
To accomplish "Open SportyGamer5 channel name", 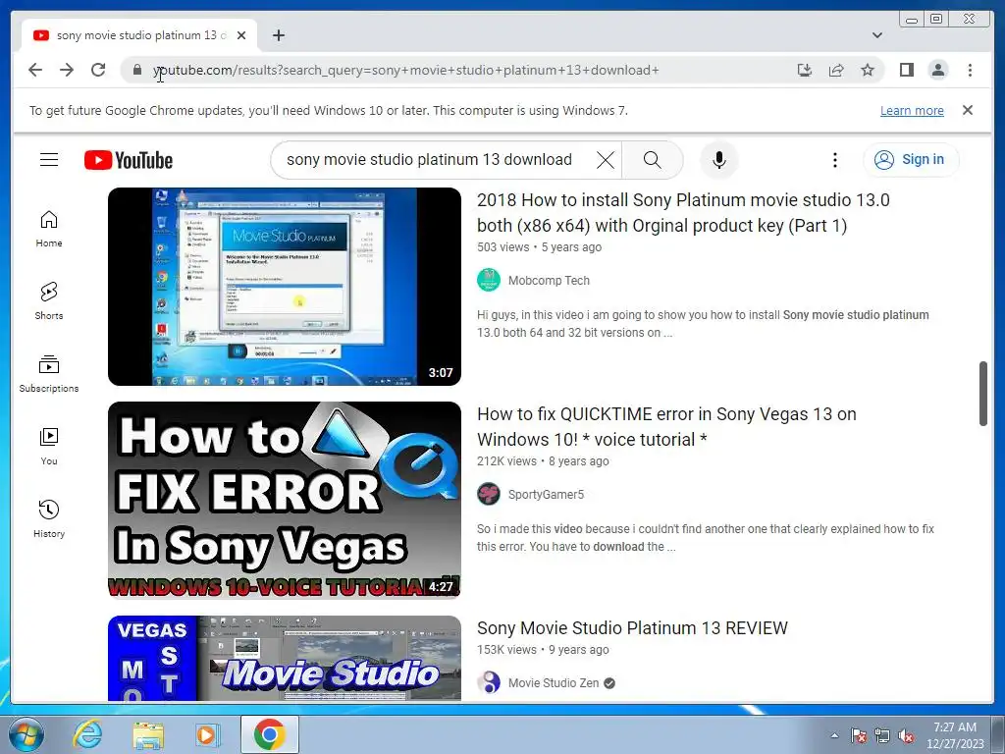I will tap(546, 495).
